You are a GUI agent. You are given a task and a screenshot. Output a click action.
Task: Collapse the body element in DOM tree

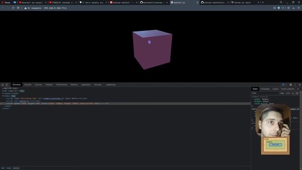(x=3, y=96)
